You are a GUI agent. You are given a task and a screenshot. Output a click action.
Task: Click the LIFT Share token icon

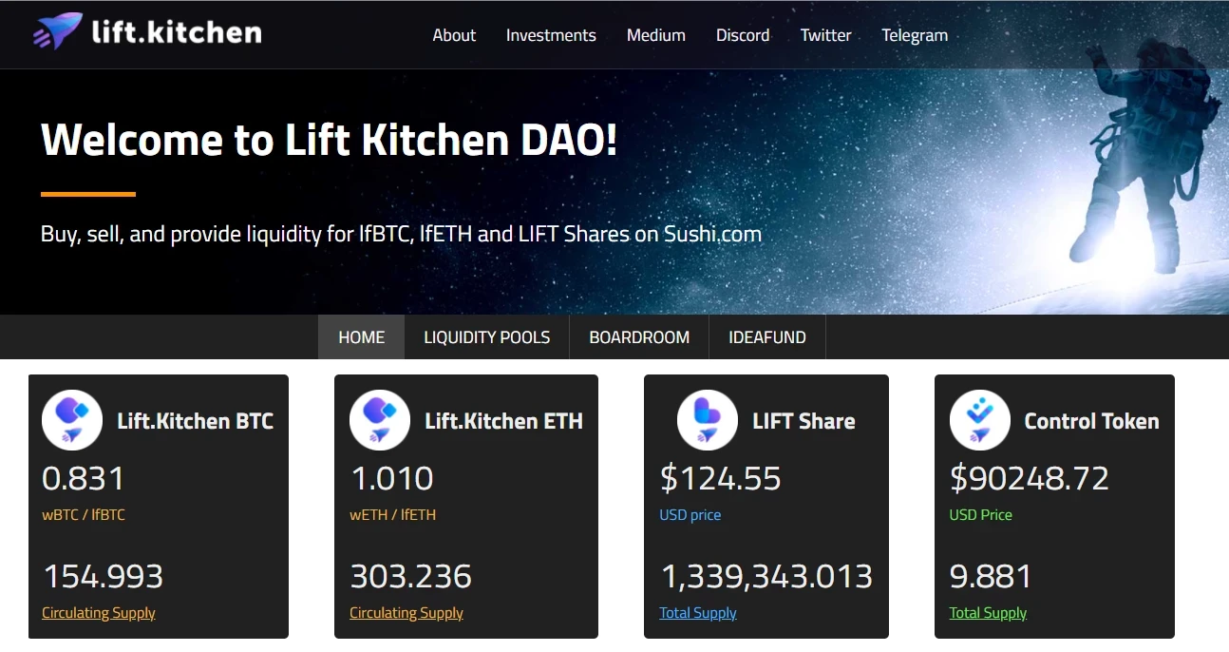[708, 420]
